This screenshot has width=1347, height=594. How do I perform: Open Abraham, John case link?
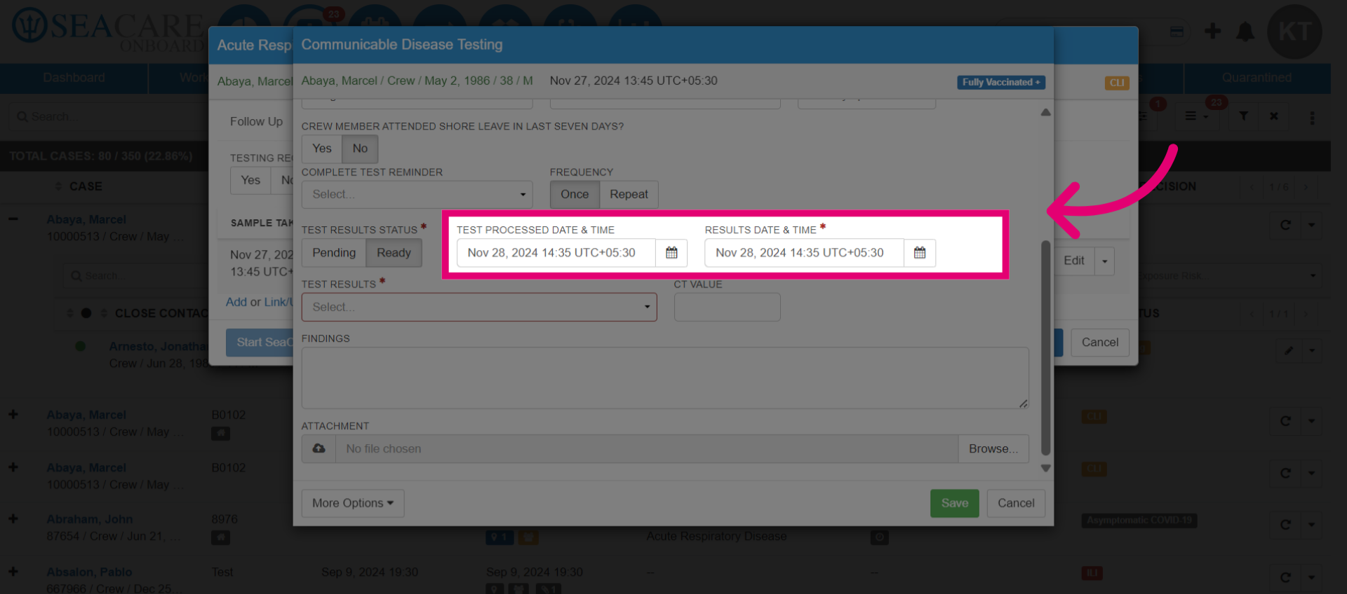[90, 520]
